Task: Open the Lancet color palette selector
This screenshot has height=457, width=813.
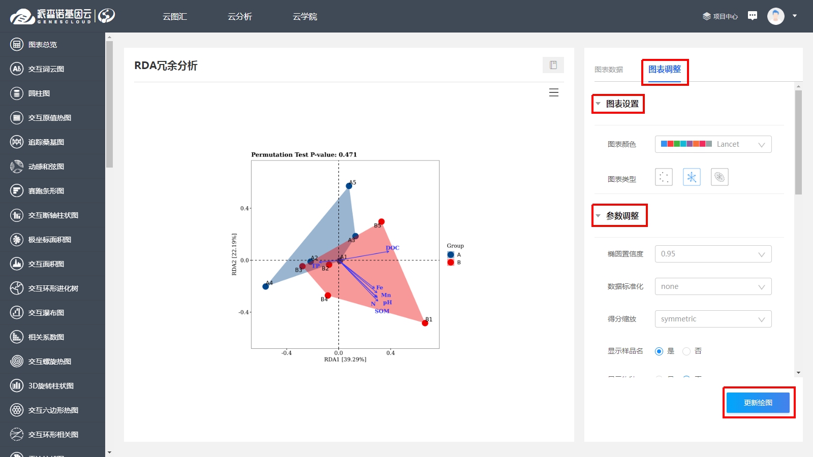Action: click(713, 144)
